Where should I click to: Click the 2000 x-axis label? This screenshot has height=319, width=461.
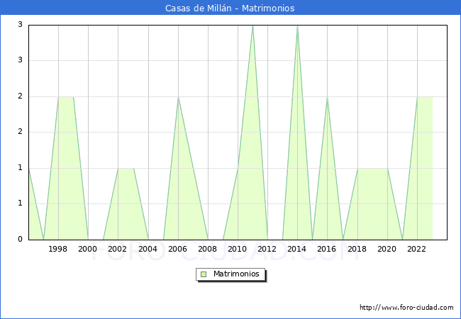(x=87, y=249)
